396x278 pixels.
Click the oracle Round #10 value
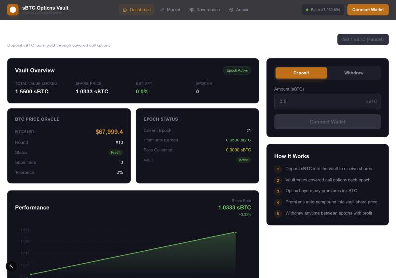click(x=119, y=142)
